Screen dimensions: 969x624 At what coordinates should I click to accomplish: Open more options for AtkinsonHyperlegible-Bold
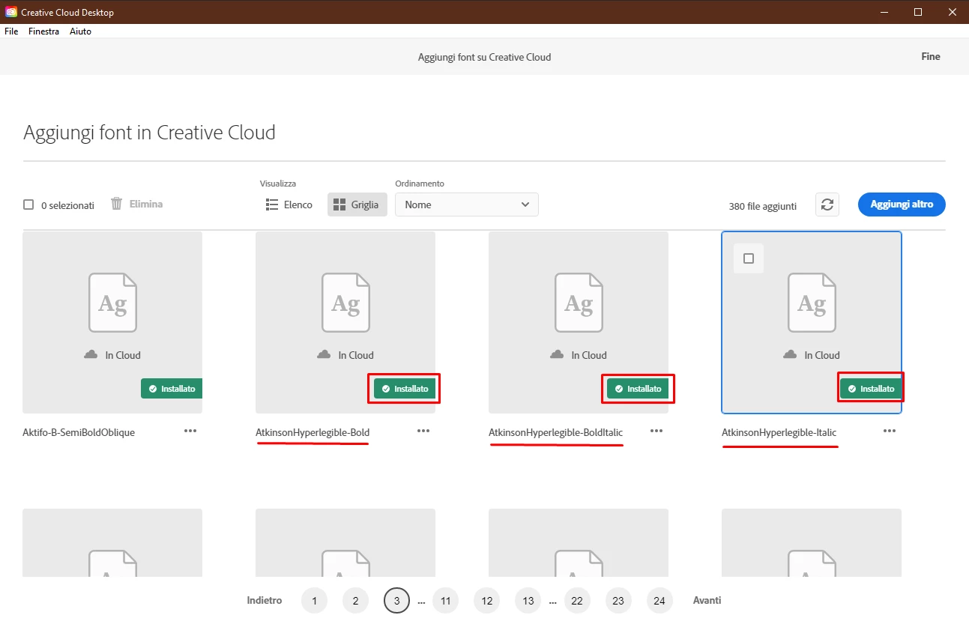click(423, 431)
